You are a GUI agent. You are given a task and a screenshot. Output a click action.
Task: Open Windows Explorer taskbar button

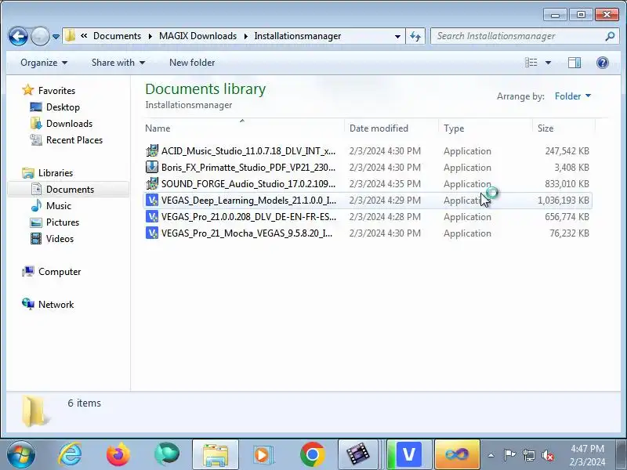(216, 455)
